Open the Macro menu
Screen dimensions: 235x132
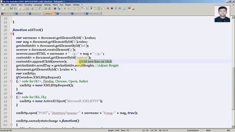pos(55,5)
